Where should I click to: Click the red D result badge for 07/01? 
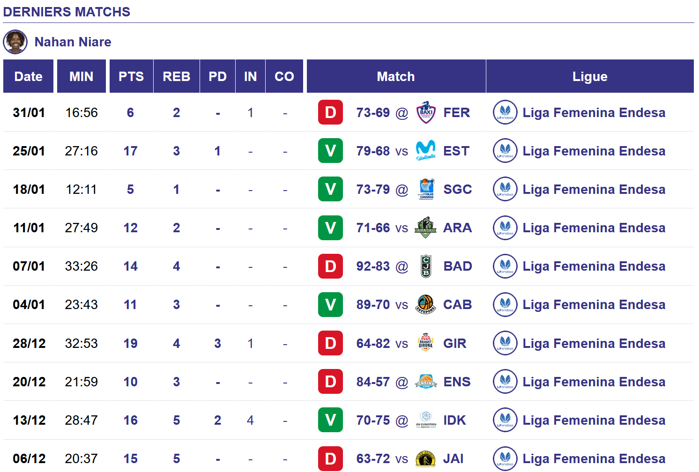pyautogui.click(x=330, y=266)
